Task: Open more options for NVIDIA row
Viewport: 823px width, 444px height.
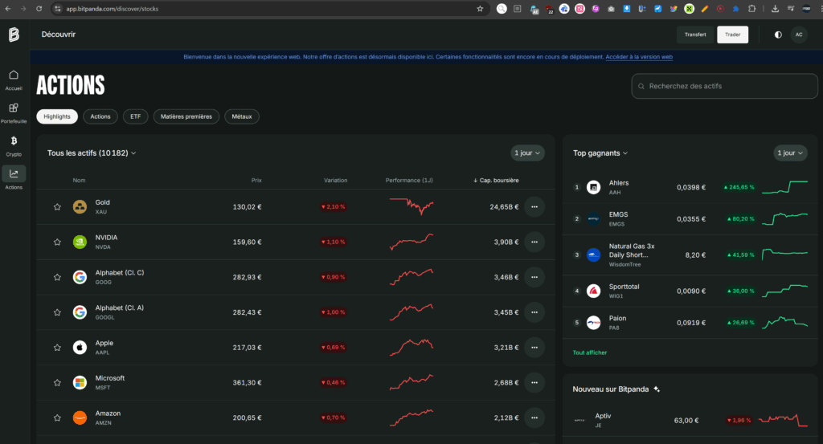Action: pos(534,242)
